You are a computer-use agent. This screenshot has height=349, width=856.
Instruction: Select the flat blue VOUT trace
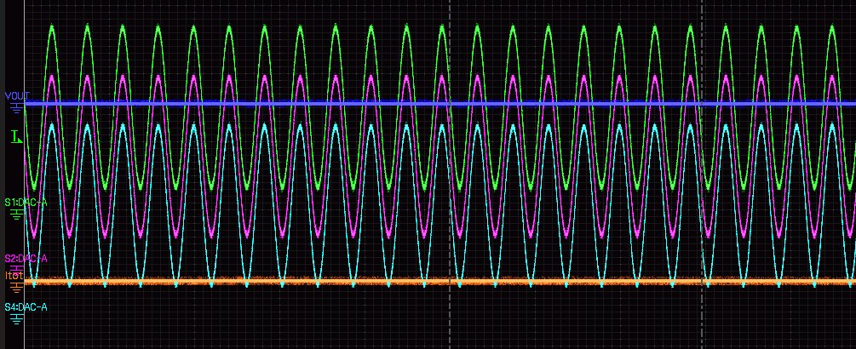pos(440,103)
